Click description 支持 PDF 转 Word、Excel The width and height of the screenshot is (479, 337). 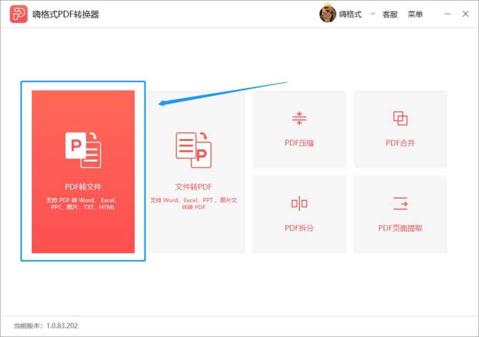(x=82, y=204)
